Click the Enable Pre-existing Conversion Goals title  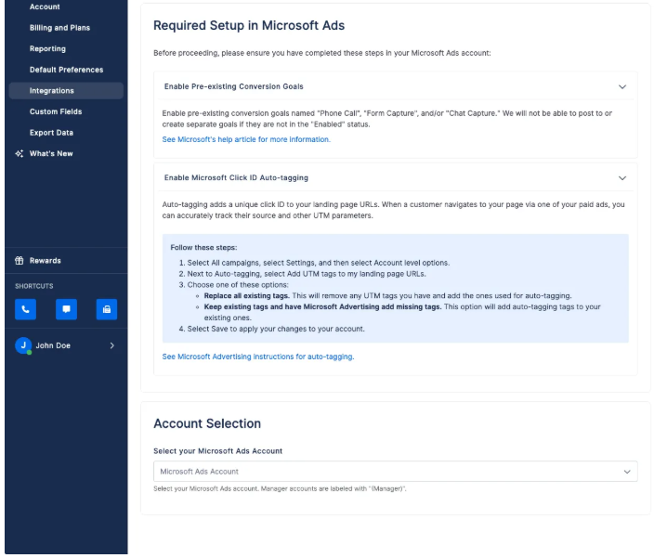click(233, 86)
